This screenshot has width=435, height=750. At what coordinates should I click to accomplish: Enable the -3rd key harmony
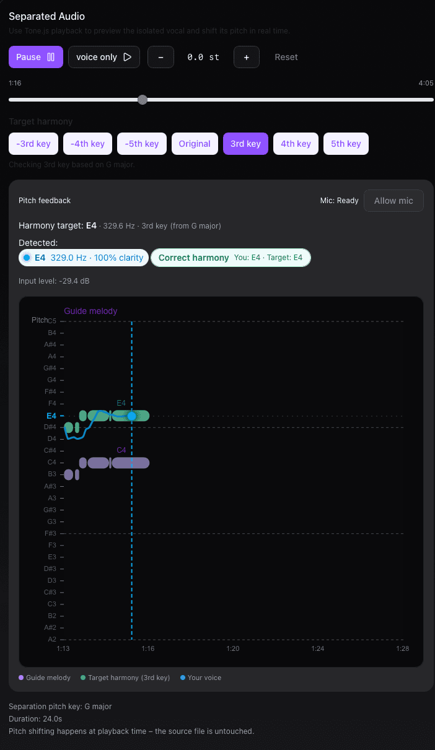pos(33,143)
